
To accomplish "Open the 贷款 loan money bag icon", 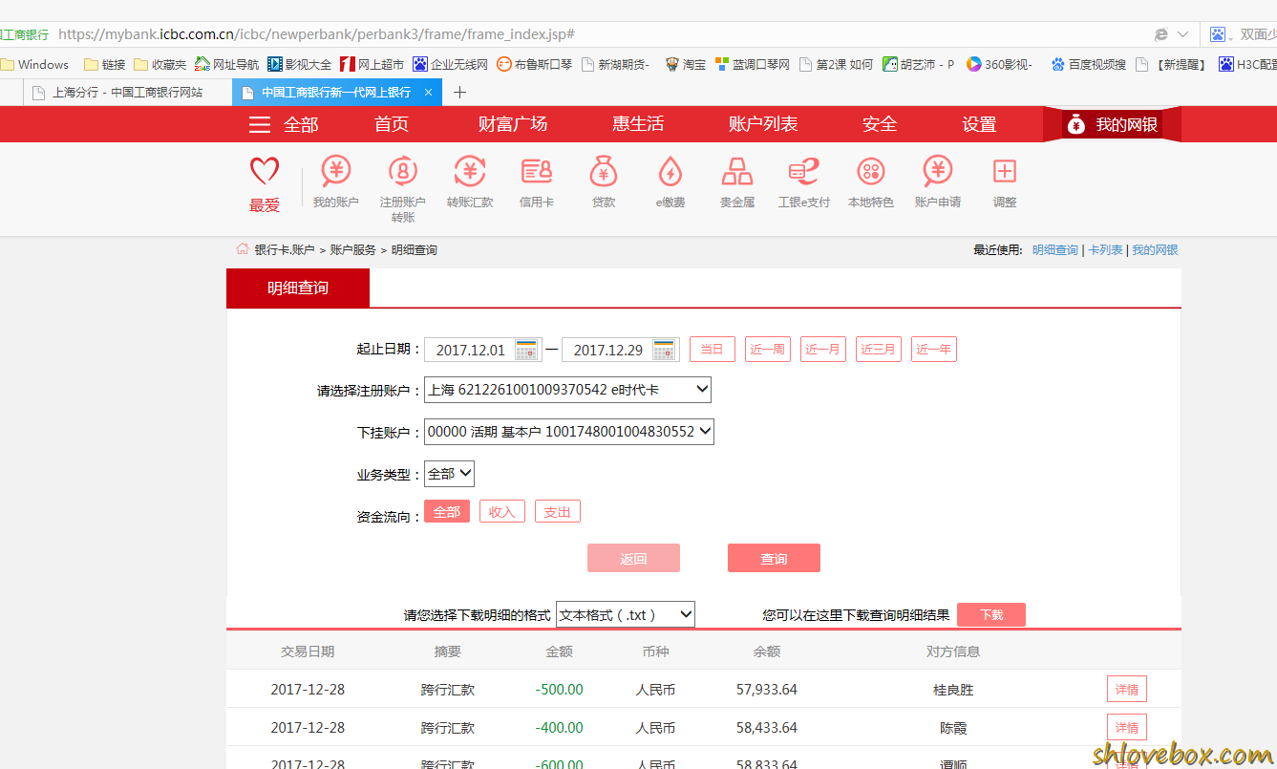I will [604, 172].
